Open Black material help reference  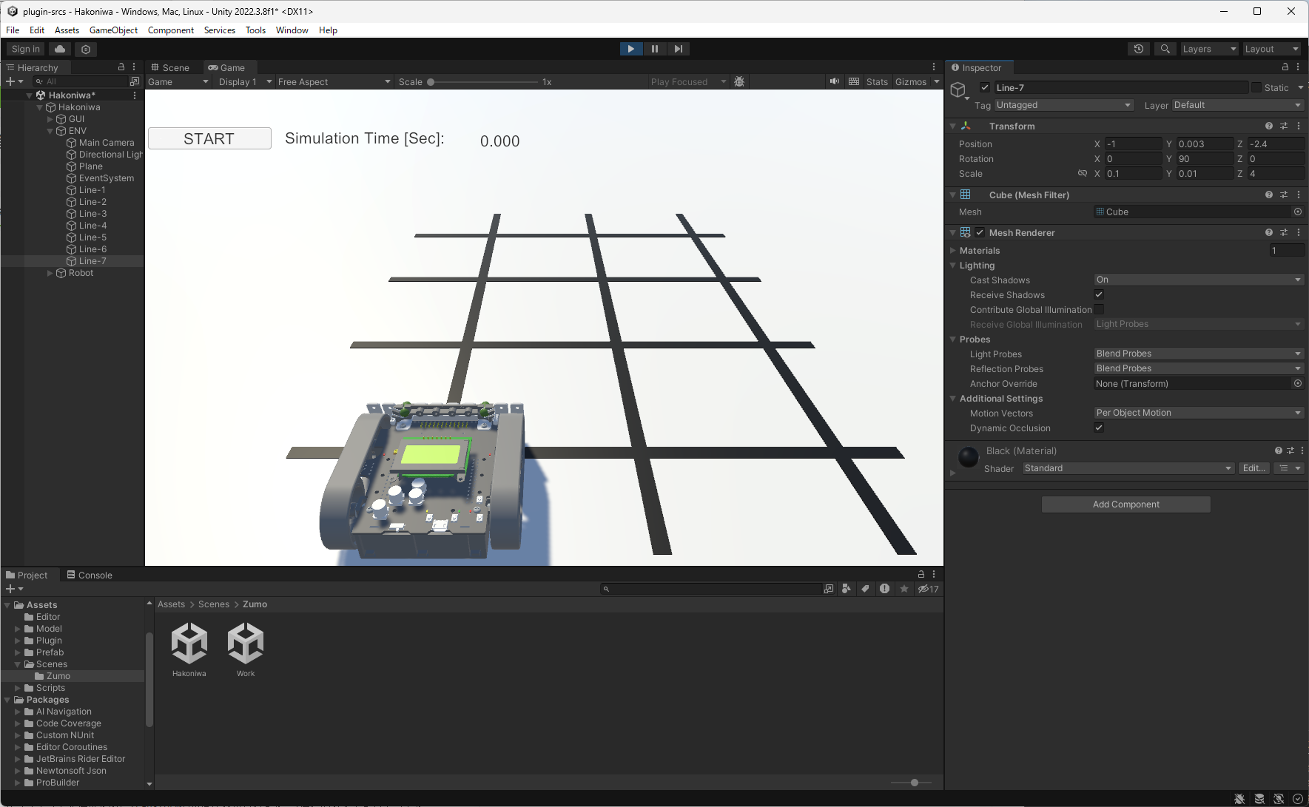1279,450
